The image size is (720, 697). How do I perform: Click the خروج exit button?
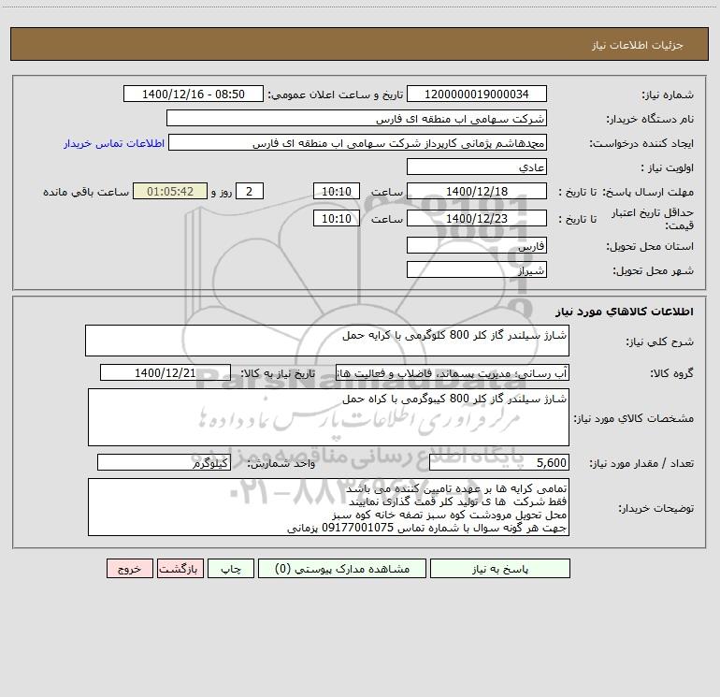[129, 568]
